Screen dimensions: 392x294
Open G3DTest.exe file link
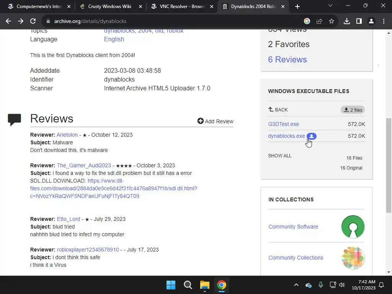pyautogui.click(x=283, y=124)
